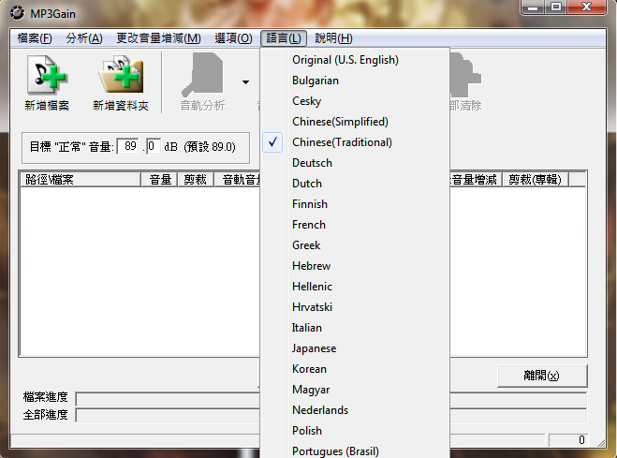617x458 pixels.
Task: Select Chinese(Simplified) language
Action: coord(355,122)
